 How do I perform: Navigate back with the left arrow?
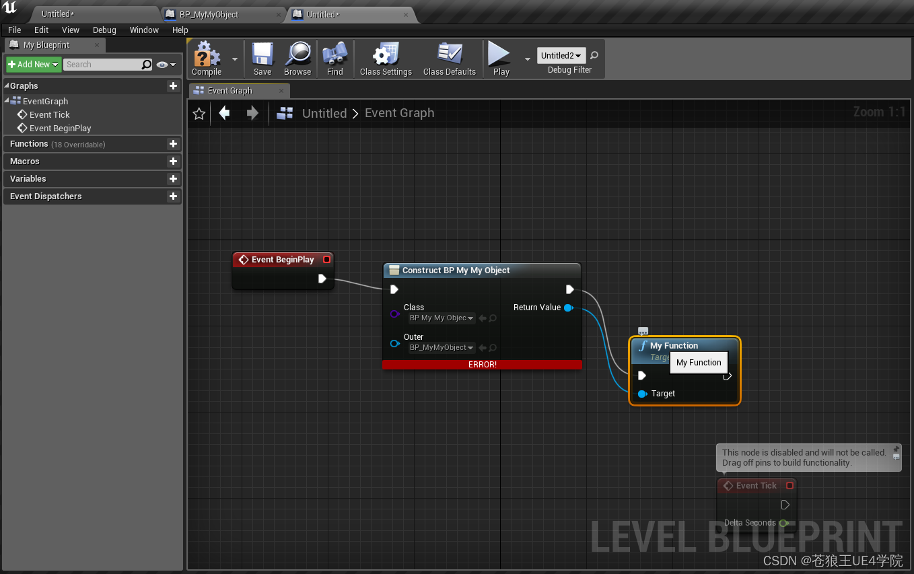(x=225, y=113)
